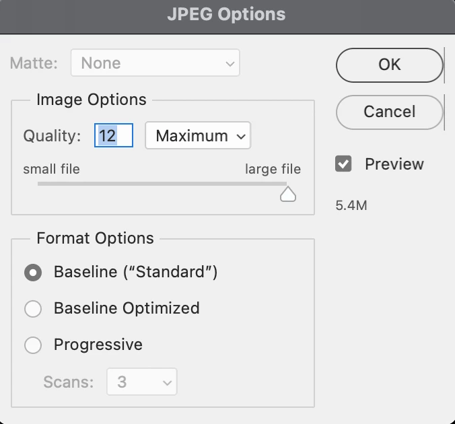Click the "small file" label
Viewport: 455px width, 424px height.
pos(51,169)
